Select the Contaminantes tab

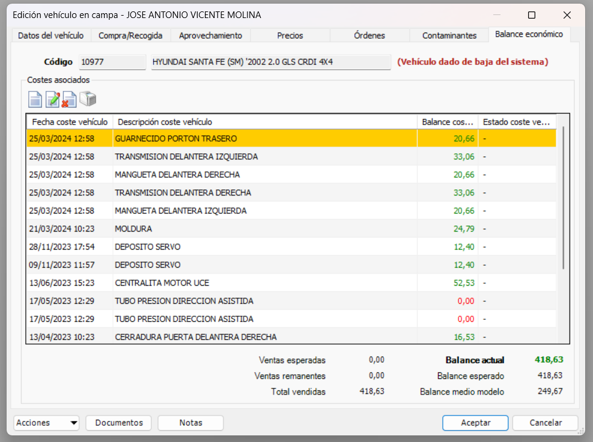[449, 35]
